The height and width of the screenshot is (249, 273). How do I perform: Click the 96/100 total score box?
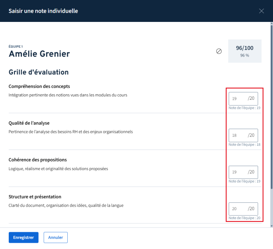pyautogui.click(x=245, y=51)
